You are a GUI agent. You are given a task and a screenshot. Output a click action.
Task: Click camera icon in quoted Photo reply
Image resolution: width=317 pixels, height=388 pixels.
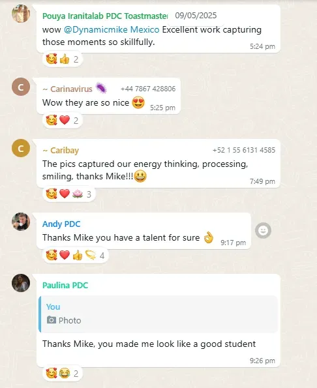(x=52, y=320)
